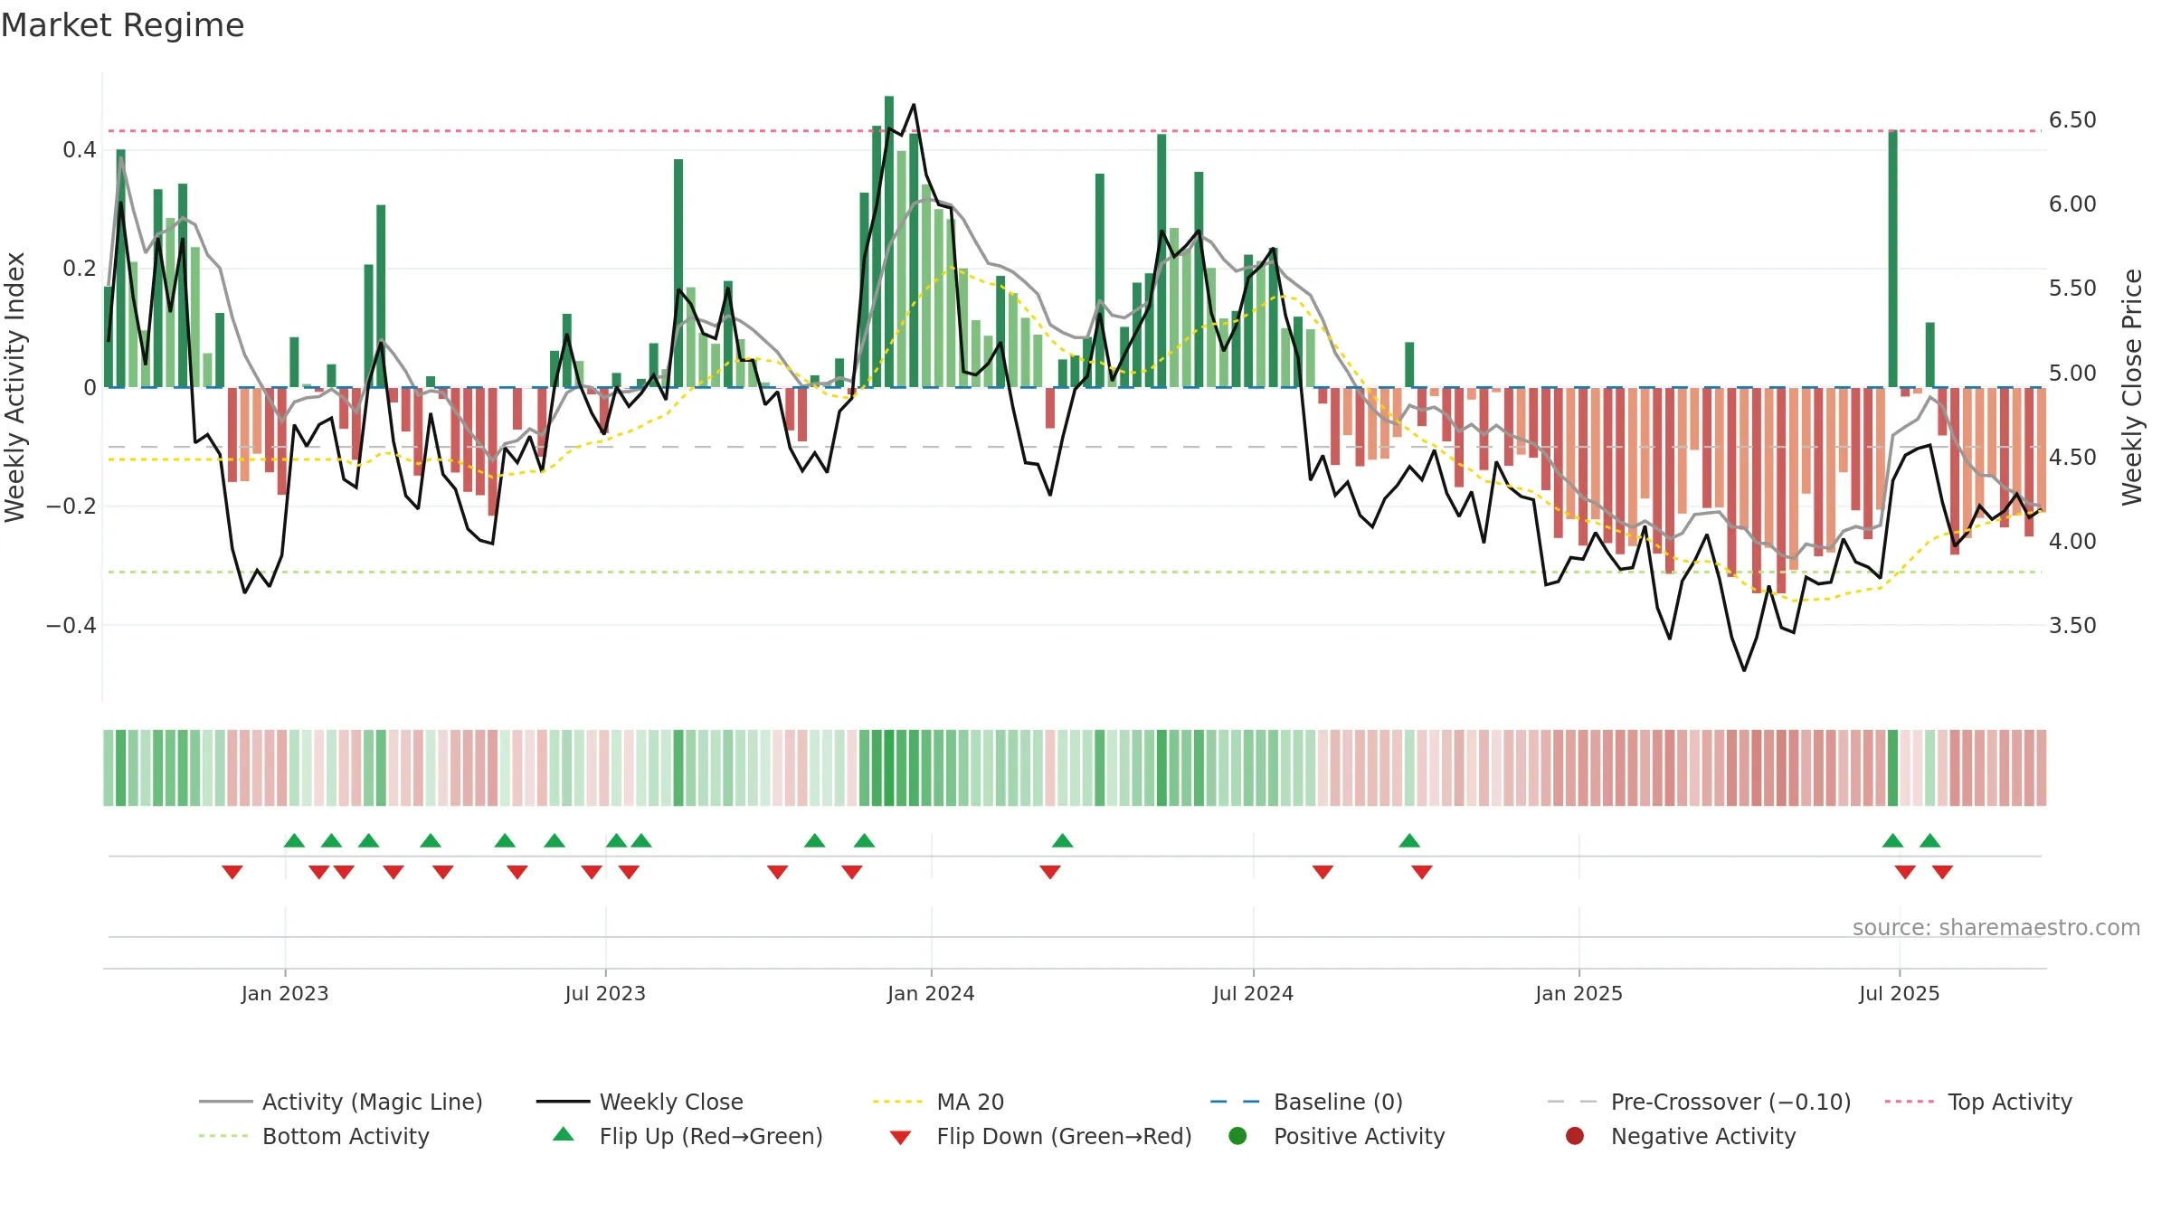This screenshot has height=1221, width=2171.
Task: Click the blue dashed Baseline legend swatch
Action: point(1235,1102)
